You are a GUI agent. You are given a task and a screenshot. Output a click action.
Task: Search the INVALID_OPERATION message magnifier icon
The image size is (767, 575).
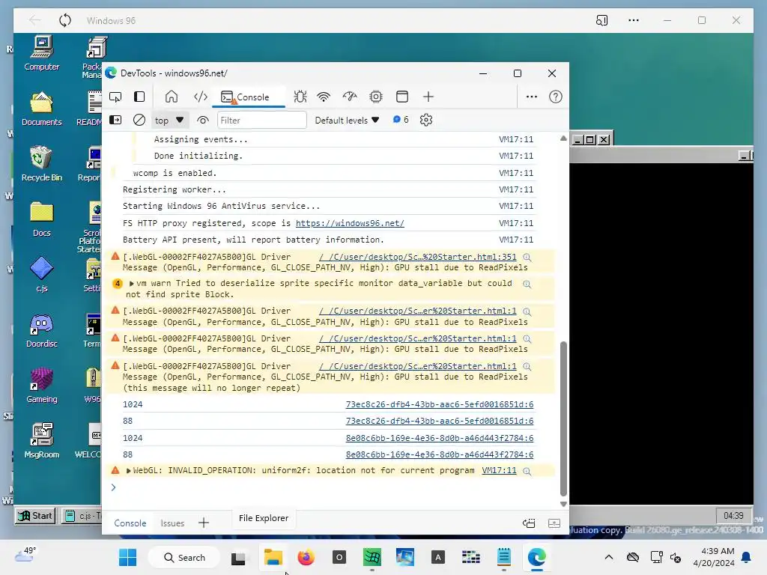(527, 472)
